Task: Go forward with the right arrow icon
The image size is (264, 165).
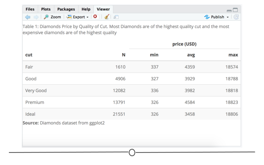Action: [36, 17]
